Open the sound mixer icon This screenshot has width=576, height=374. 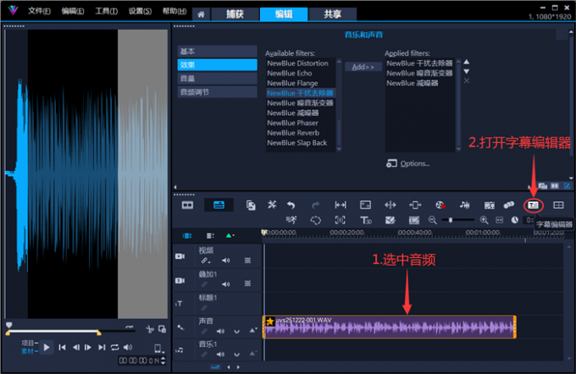465,205
